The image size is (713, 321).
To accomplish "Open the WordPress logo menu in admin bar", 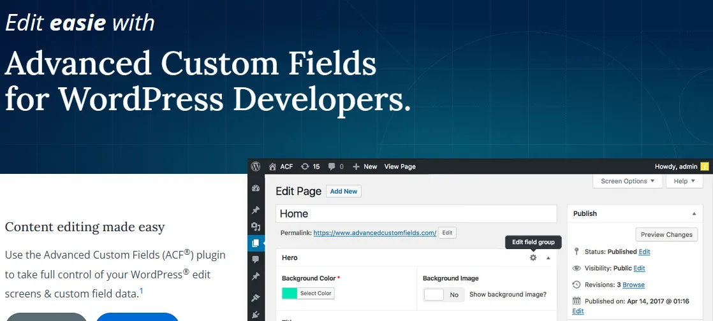I will tap(256, 167).
